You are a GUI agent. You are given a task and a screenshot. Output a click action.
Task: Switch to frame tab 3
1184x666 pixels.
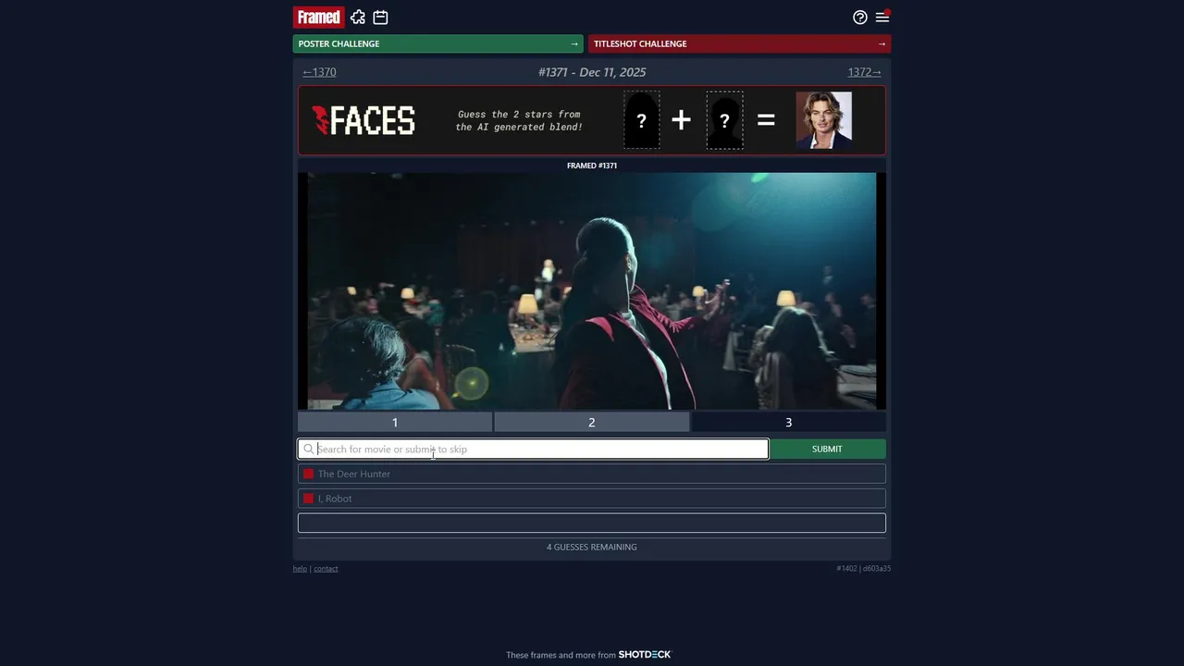tap(789, 422)
